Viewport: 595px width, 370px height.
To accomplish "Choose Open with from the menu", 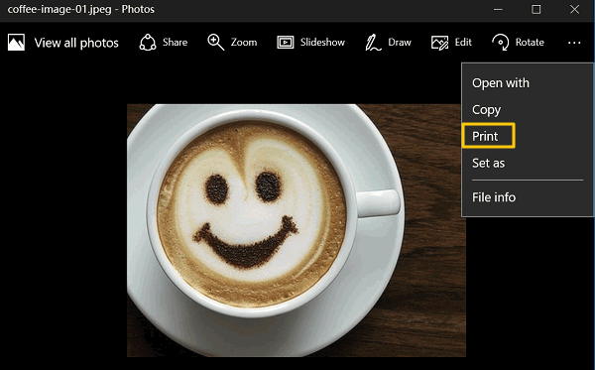I will point(501,83).
